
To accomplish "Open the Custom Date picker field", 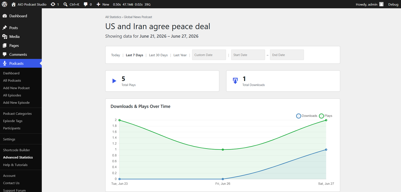I will (x=209, y=55).
